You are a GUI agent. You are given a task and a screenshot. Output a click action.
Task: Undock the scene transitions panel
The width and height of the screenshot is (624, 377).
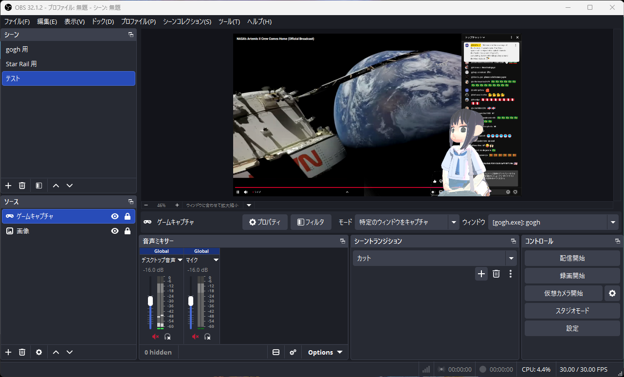coord(514,241)
